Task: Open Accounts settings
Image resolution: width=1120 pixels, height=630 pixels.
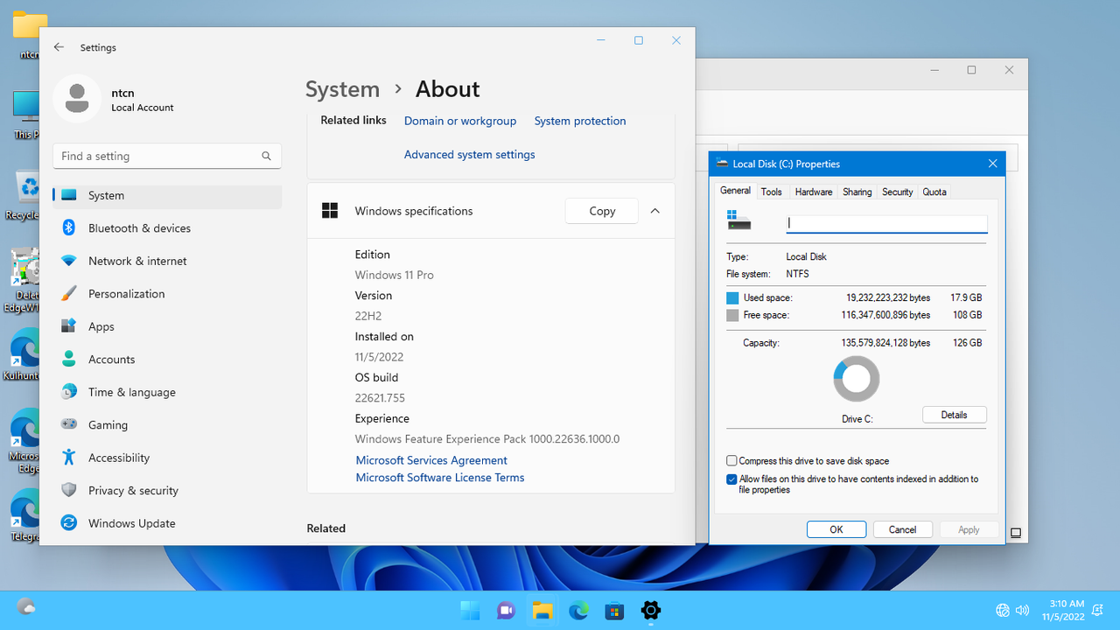Action: 167,360
